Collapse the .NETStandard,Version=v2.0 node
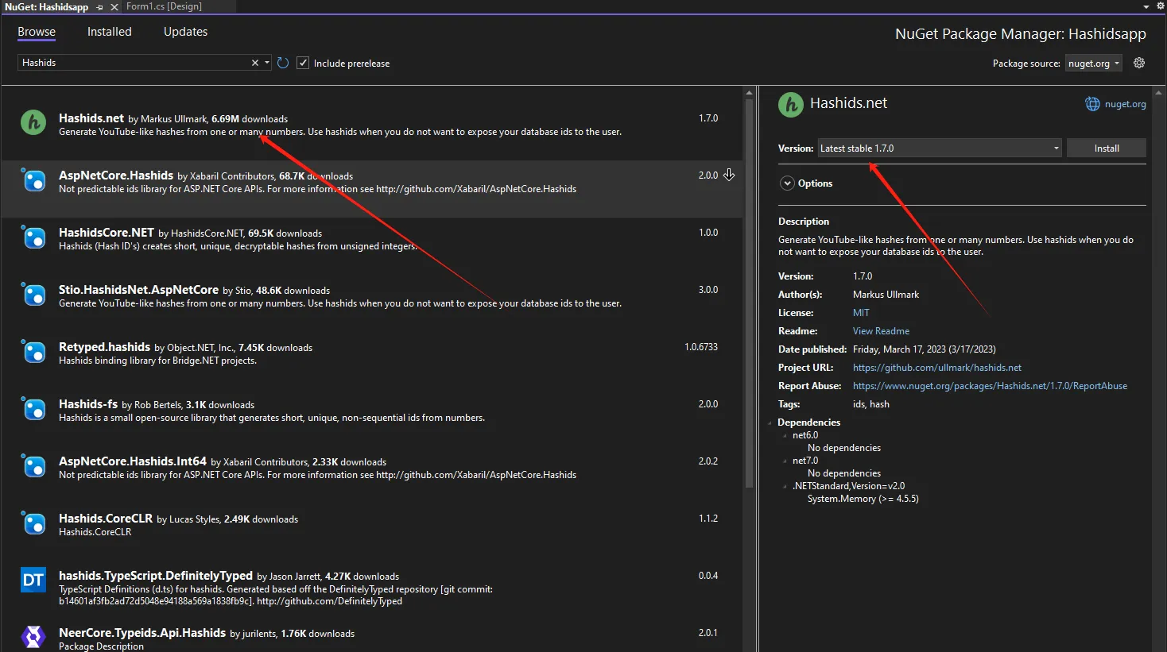Screen dimensions: 1167x652 [x=785, y=486]
